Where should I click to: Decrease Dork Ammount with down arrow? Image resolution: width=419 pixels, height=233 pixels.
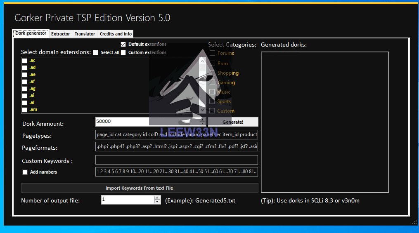click(x=202, y=123)
